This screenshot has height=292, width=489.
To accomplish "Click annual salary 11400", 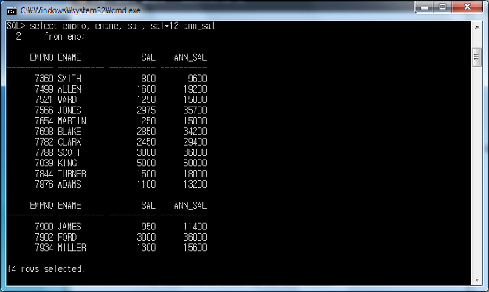I will click(195, 227).
